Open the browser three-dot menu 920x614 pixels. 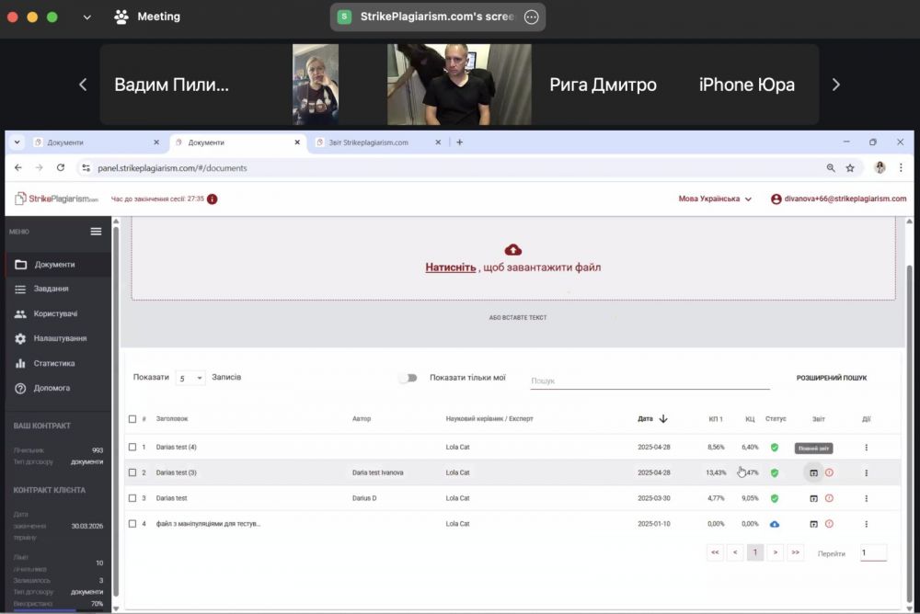click(901, 167)
